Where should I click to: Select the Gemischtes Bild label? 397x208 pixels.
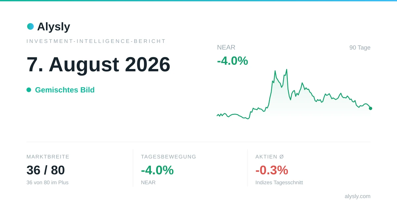click(65, 90)
